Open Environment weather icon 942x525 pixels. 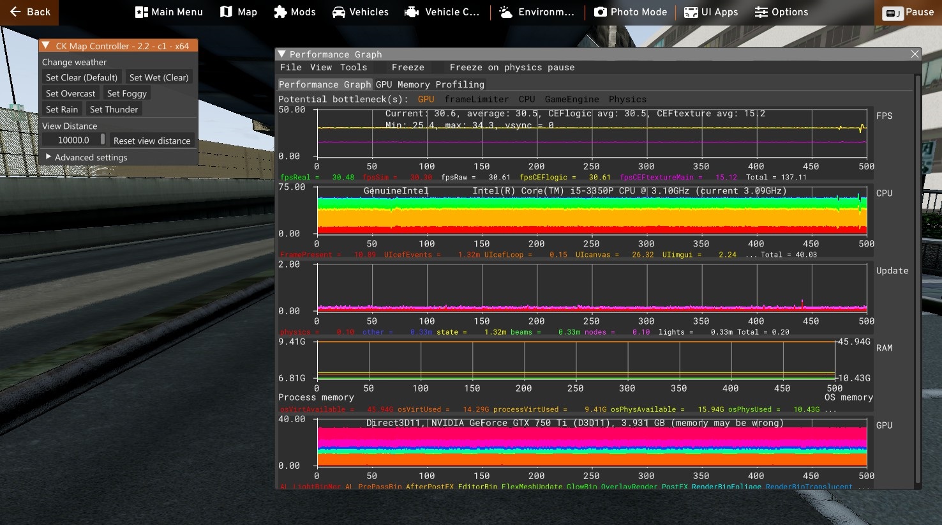pyautogui.click(x=506, y=12)
